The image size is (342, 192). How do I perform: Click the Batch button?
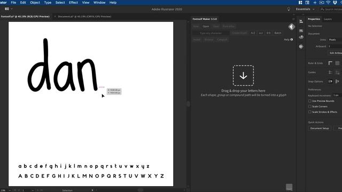pos(278,33)
